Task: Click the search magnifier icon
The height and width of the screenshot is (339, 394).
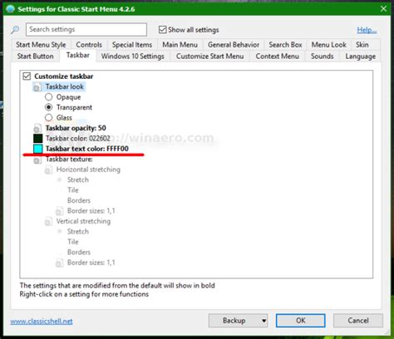Action: (x=15, y=30)
